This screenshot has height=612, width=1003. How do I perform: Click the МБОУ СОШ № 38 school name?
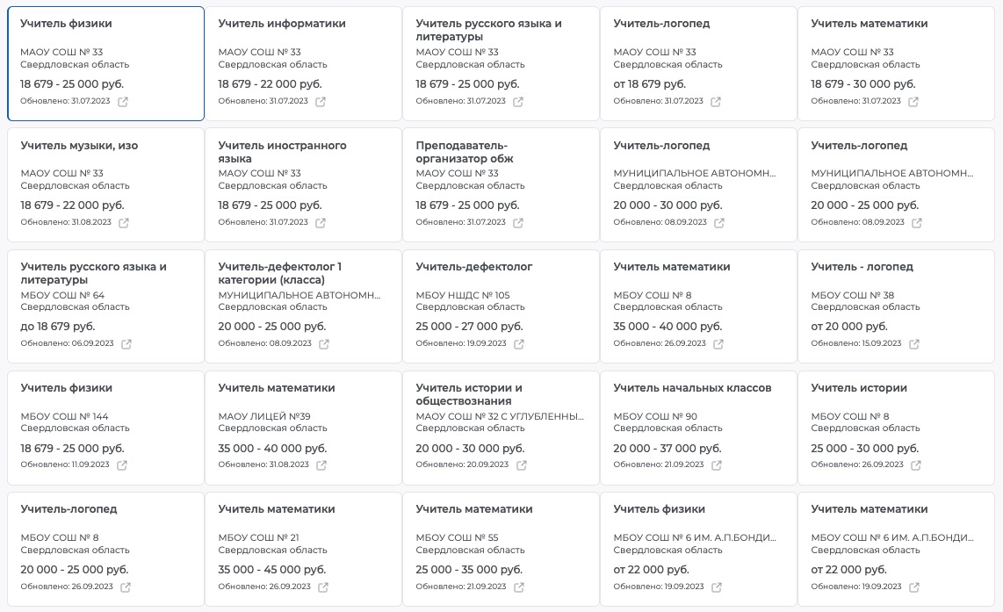[x=852, y=295]
